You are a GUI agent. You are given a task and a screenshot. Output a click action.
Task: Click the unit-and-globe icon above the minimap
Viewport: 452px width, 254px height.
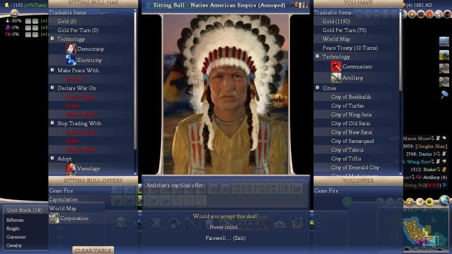click(x=410, y=202)
